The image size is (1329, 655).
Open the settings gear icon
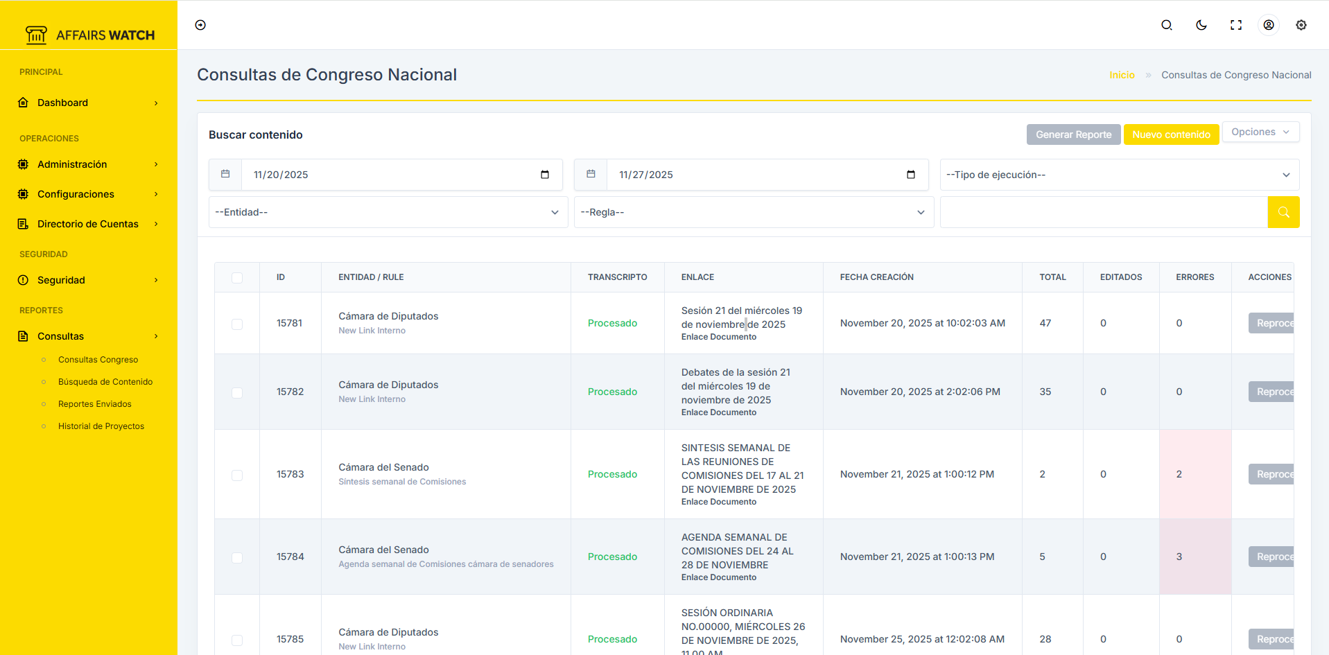pos(1301,25)
